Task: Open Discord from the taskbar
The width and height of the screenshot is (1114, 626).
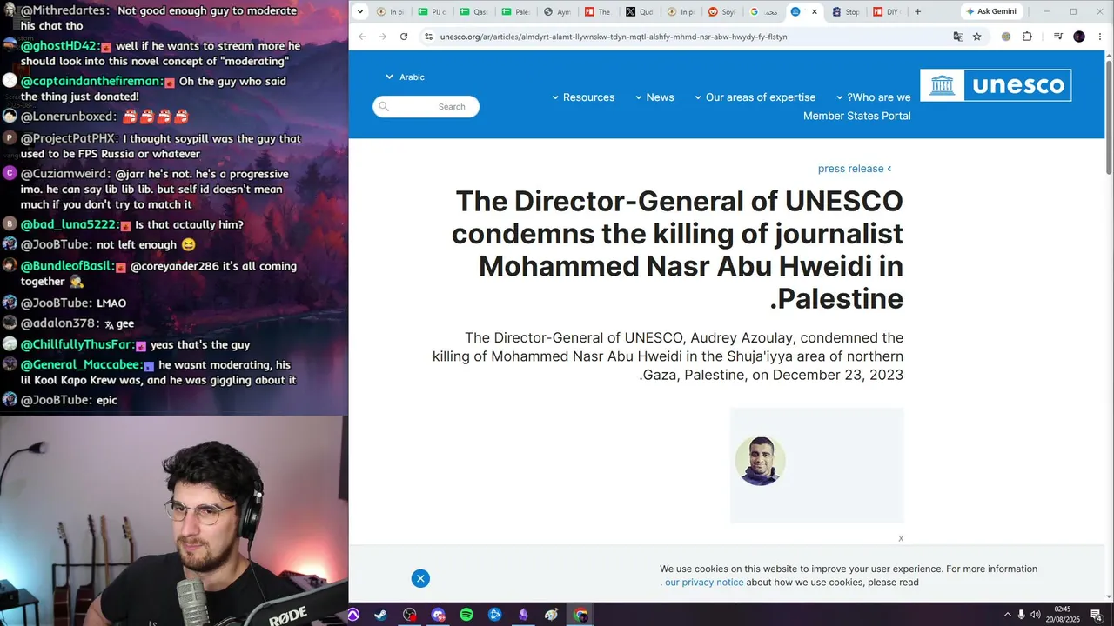Action: [438, 615]
